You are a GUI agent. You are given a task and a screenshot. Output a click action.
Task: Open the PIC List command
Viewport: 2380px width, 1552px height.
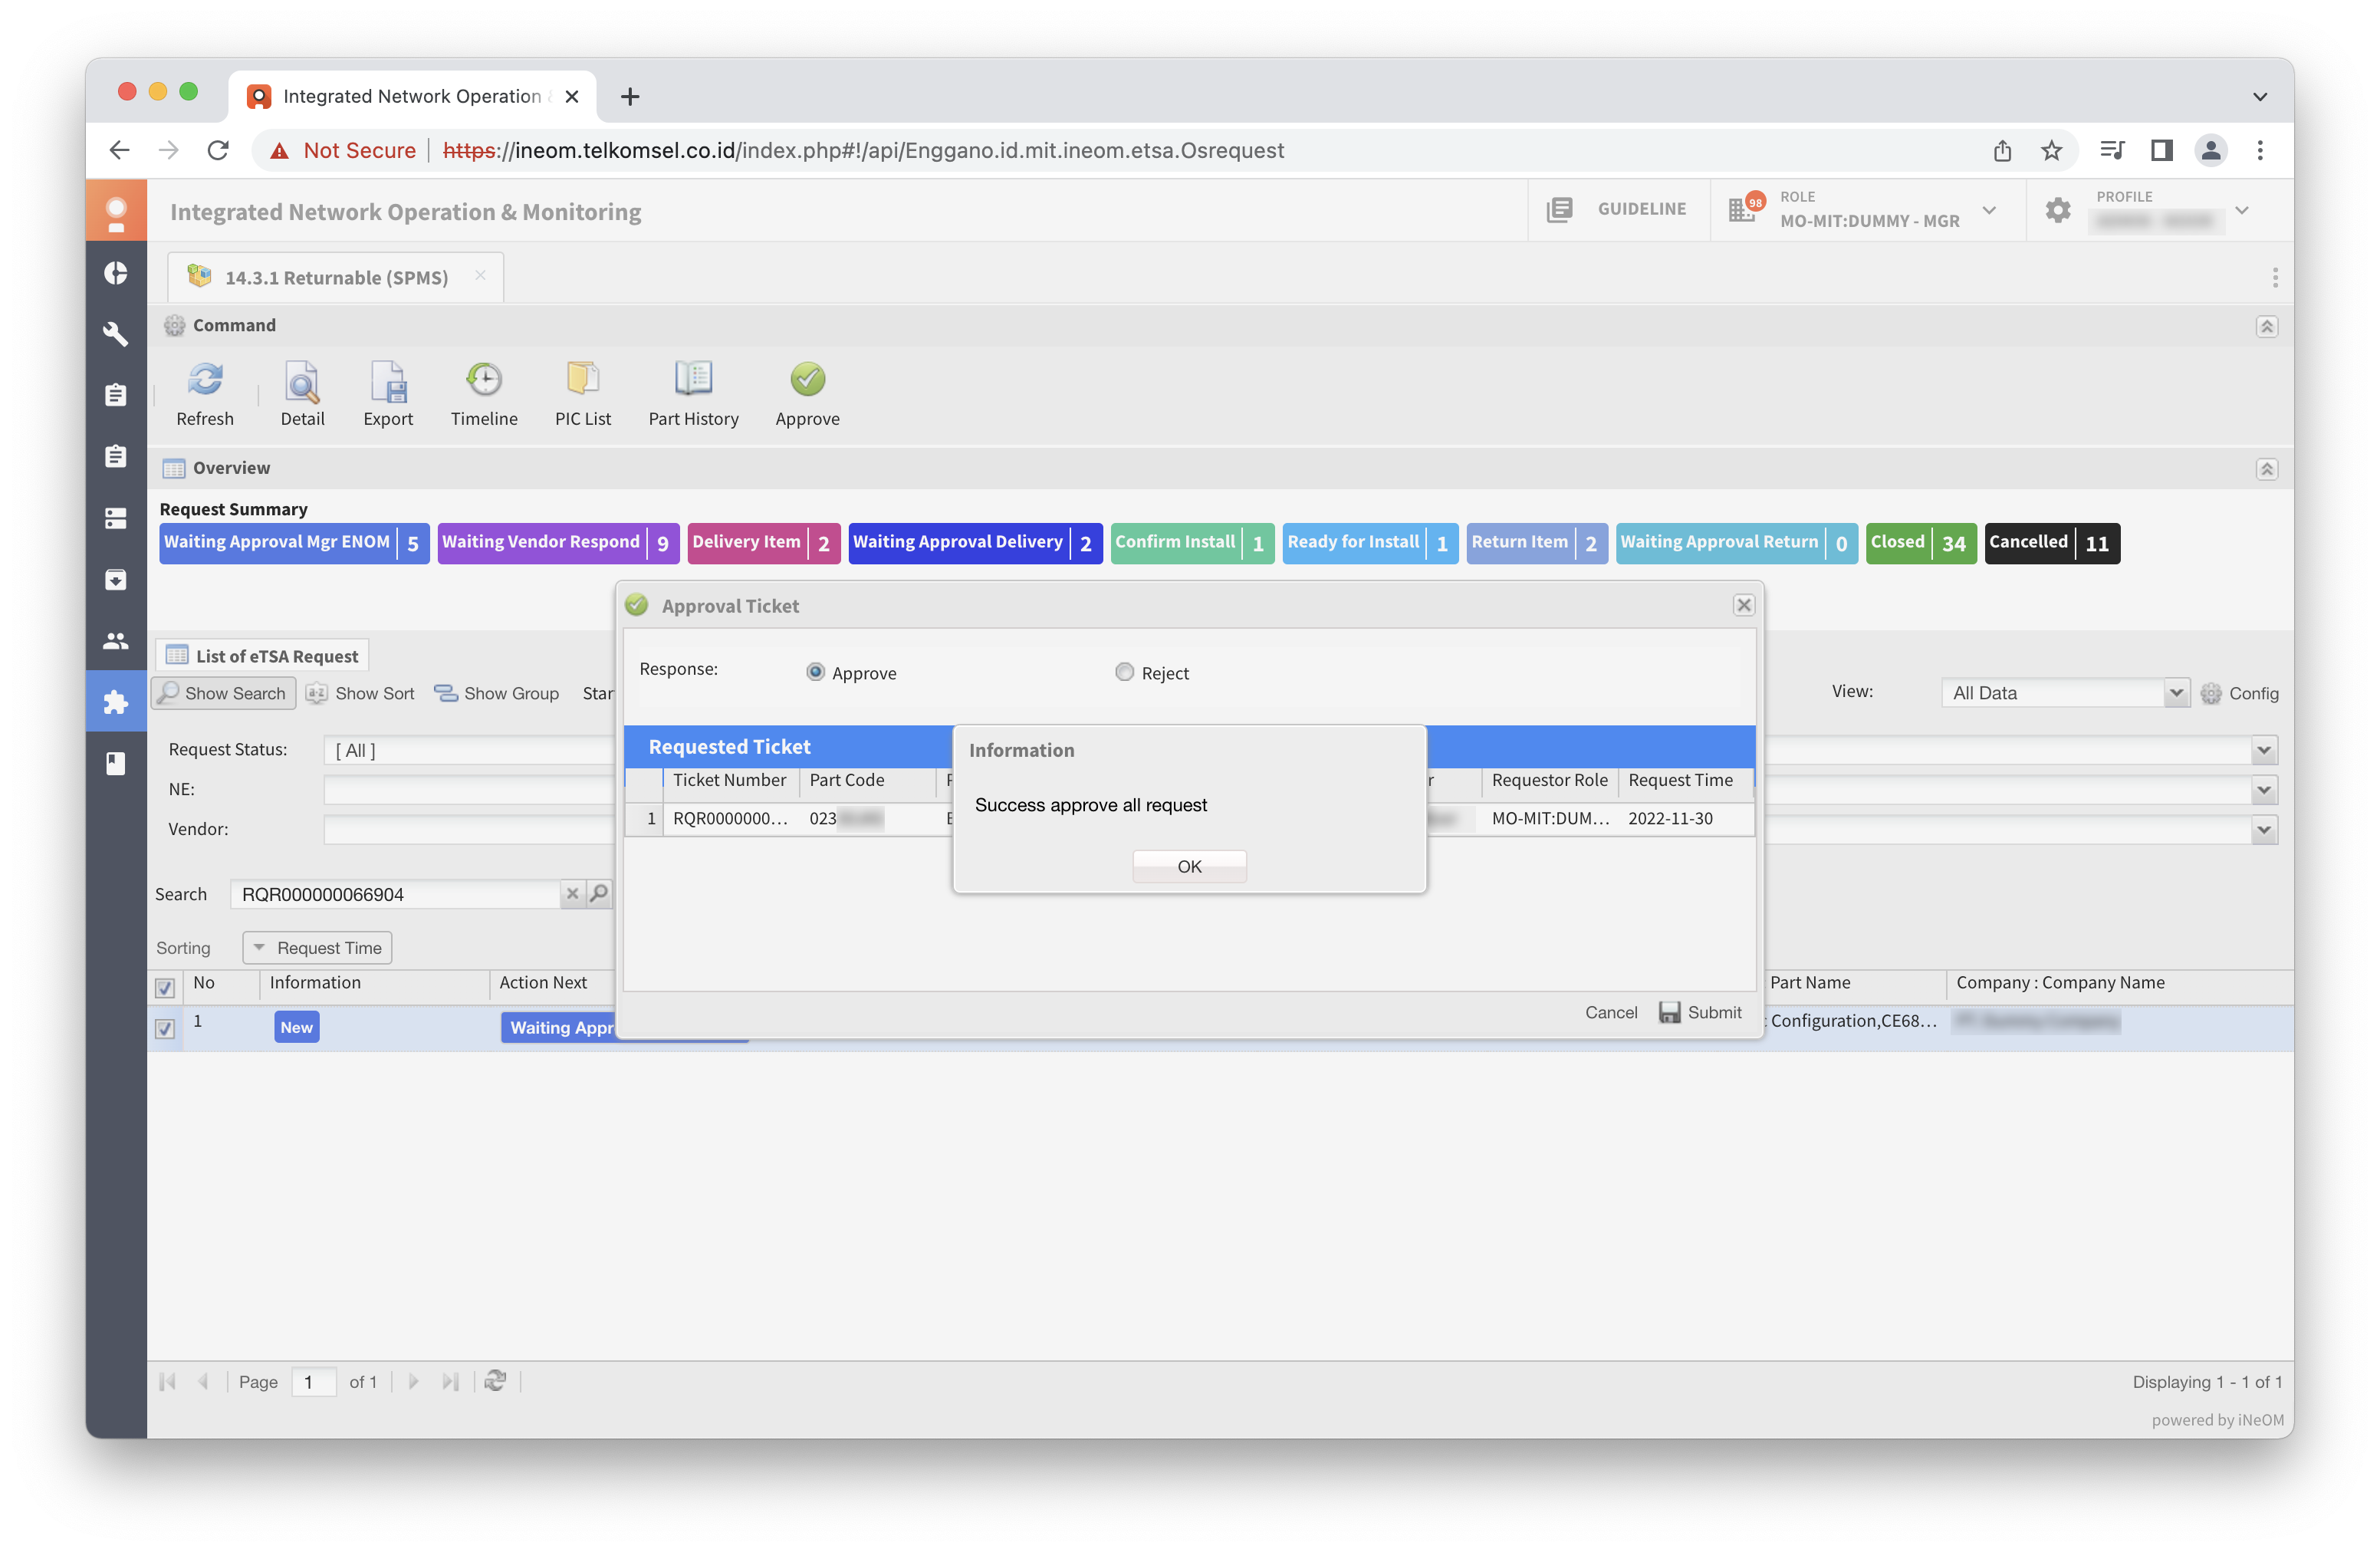(x=583, y=394)
